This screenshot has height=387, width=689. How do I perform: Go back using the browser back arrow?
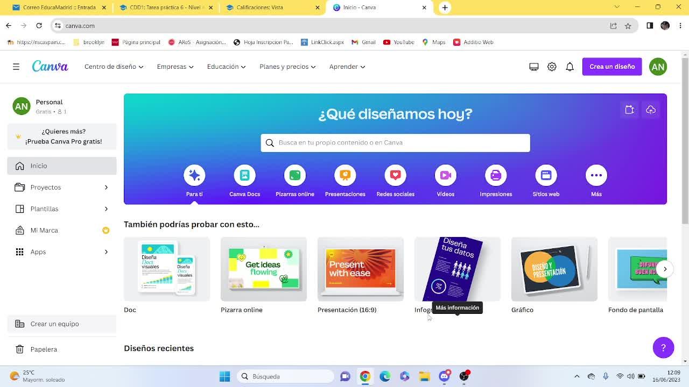tap(9, 25)
